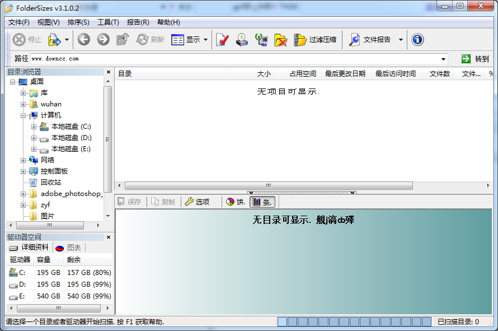
Task: Switch chart to 条 bar view
Action: pyautogui.click(x=261, y=202)
